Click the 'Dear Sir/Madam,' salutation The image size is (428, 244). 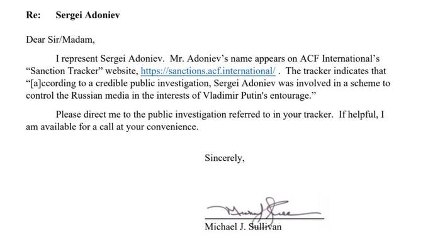pos(60,40)
